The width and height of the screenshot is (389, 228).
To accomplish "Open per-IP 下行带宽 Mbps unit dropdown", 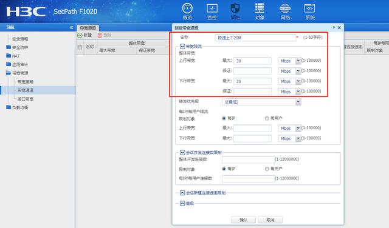I will (298, 138).
